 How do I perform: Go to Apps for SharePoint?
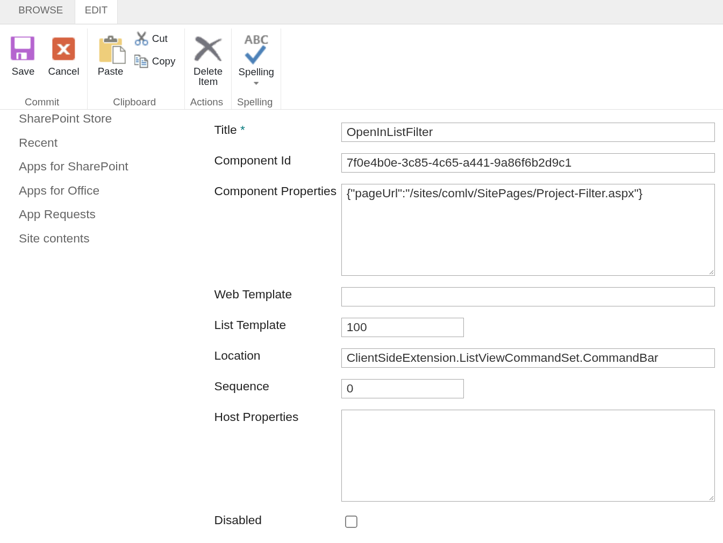click(x=74, y=167)
